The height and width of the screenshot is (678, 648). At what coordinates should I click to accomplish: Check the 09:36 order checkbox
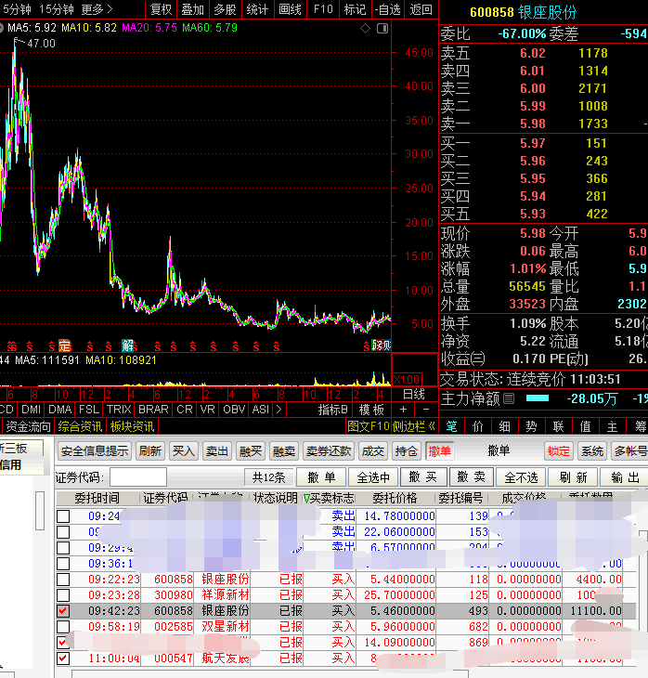(x=63, y=564)
